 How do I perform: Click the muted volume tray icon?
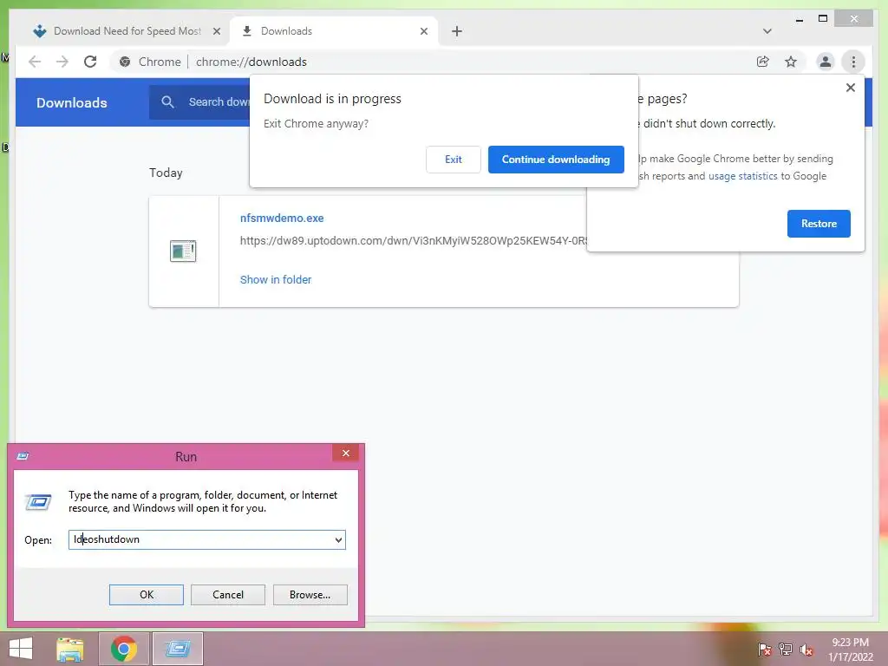point(806,649)
